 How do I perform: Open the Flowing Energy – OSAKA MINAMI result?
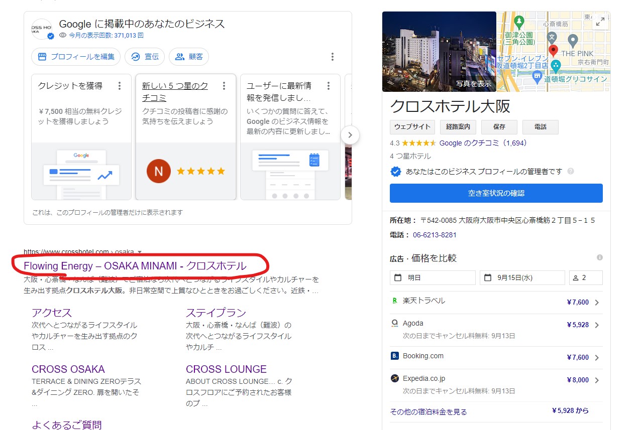click(135, 266)
